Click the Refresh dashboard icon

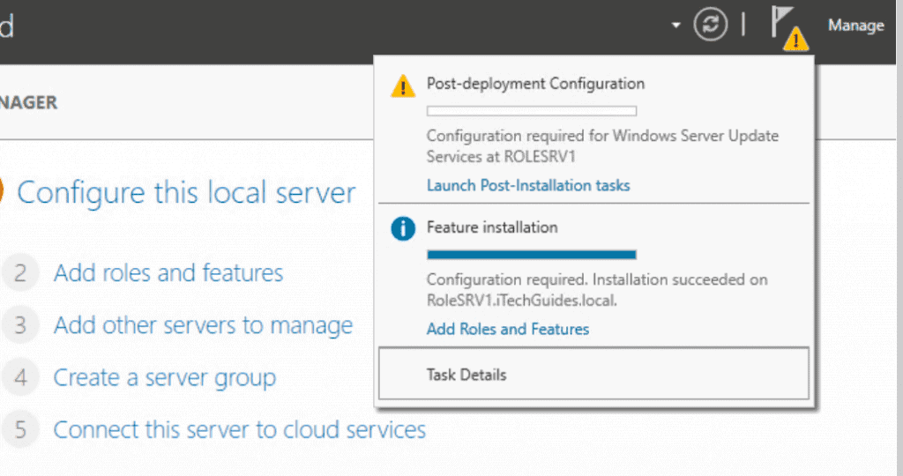click(710, 25)
